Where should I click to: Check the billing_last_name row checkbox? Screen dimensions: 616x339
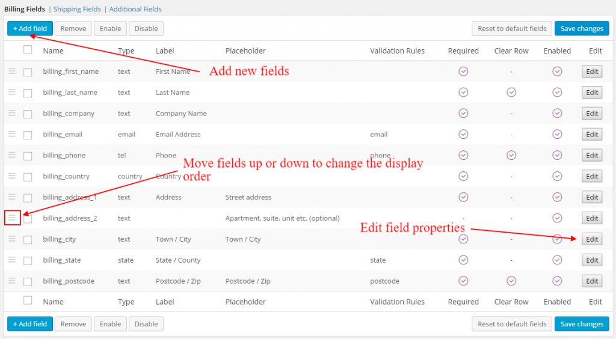pos(28,93)
